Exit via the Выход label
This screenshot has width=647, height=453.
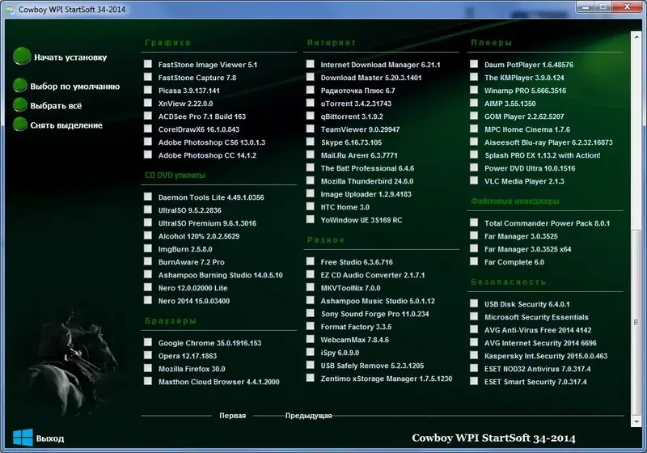[50, 438]
